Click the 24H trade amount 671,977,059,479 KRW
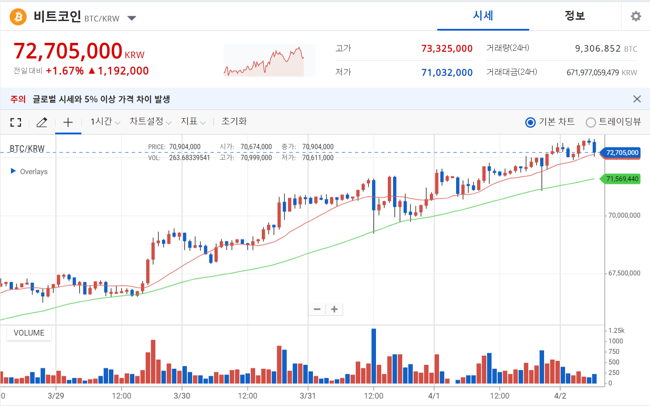The width and height of the screenshot is (650, 406). click(602, 73)
